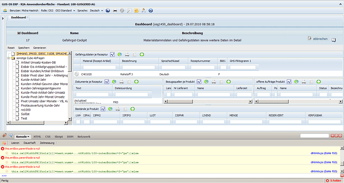Open chart view for offene Aufträge Produkt
This screenshot has width=344, height=183.
pos(289,82)
